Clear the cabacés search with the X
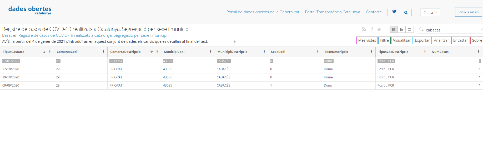The width and height of the screenshot is (483, 145). point(481,29)
